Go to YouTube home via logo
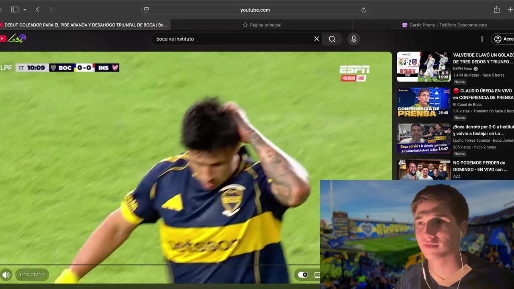514x289 pixels. point(13,39)
